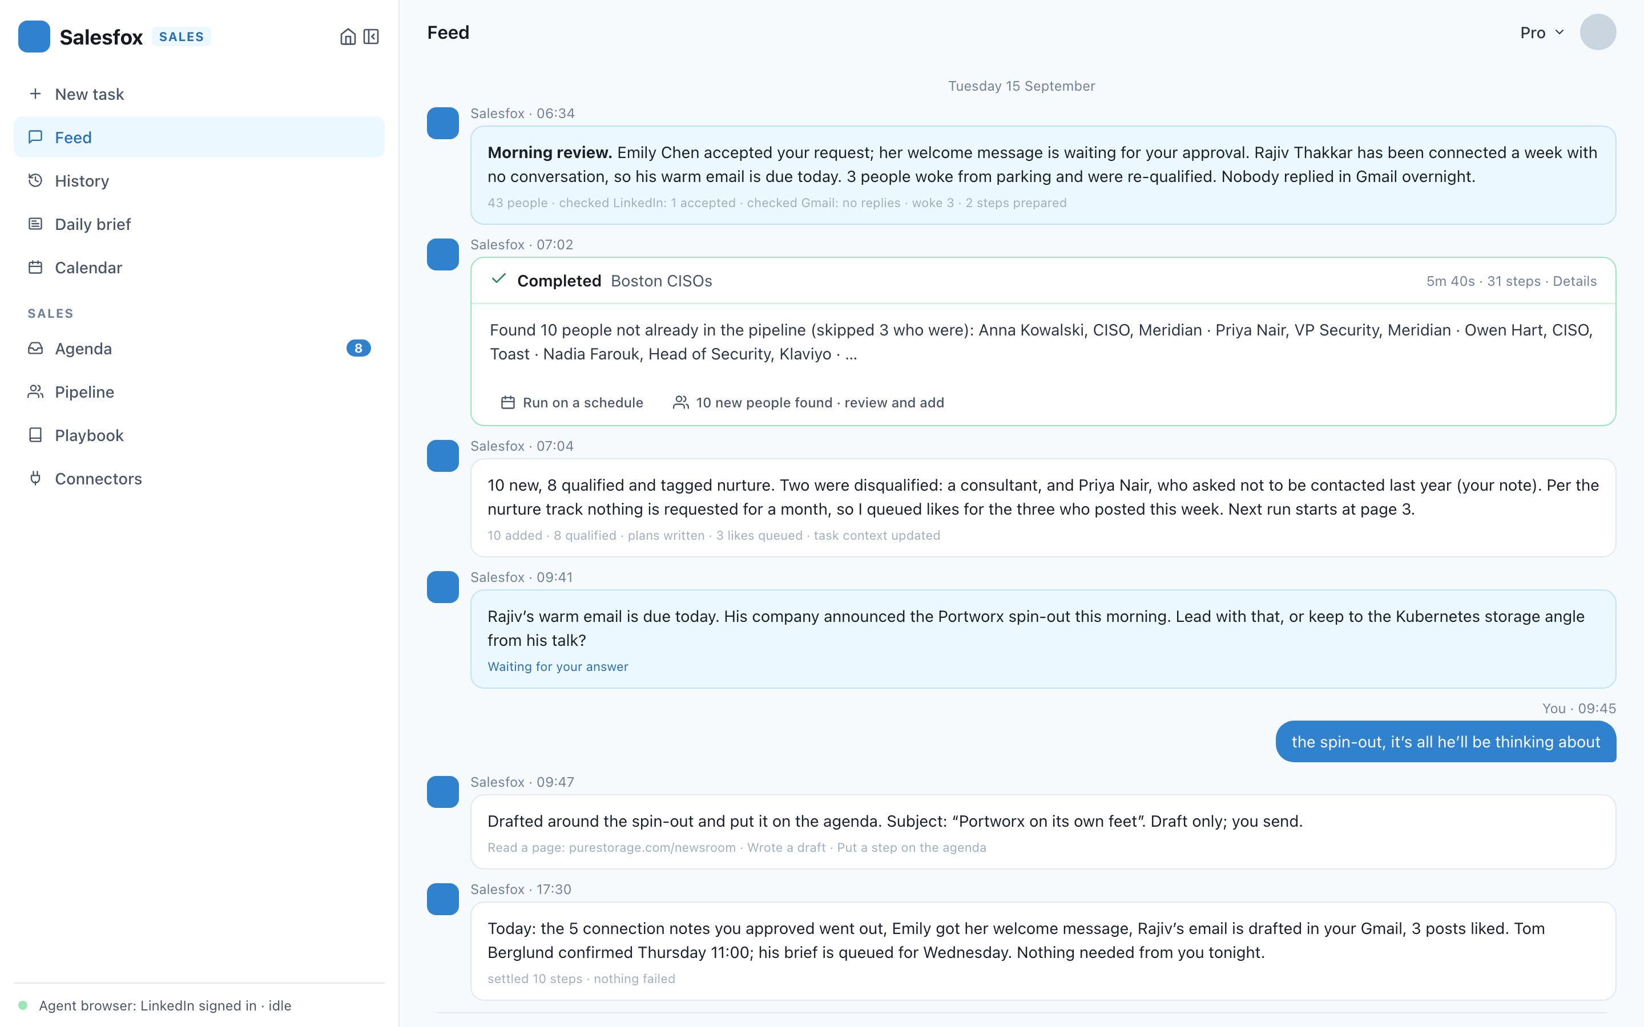Click the calendar icon beside Run on a schedule

point(507,403)
